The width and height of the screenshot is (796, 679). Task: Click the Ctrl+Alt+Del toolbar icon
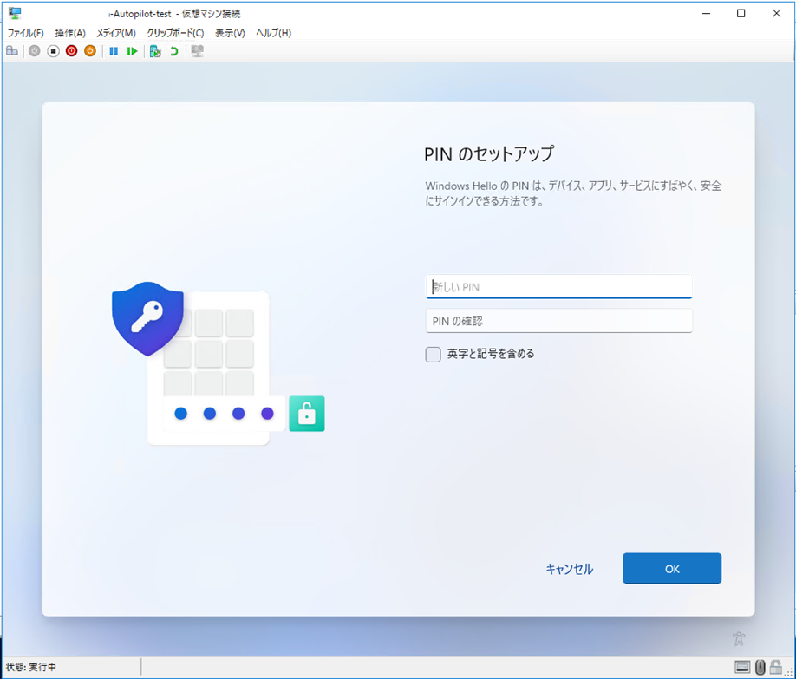(x=11, y=51)
